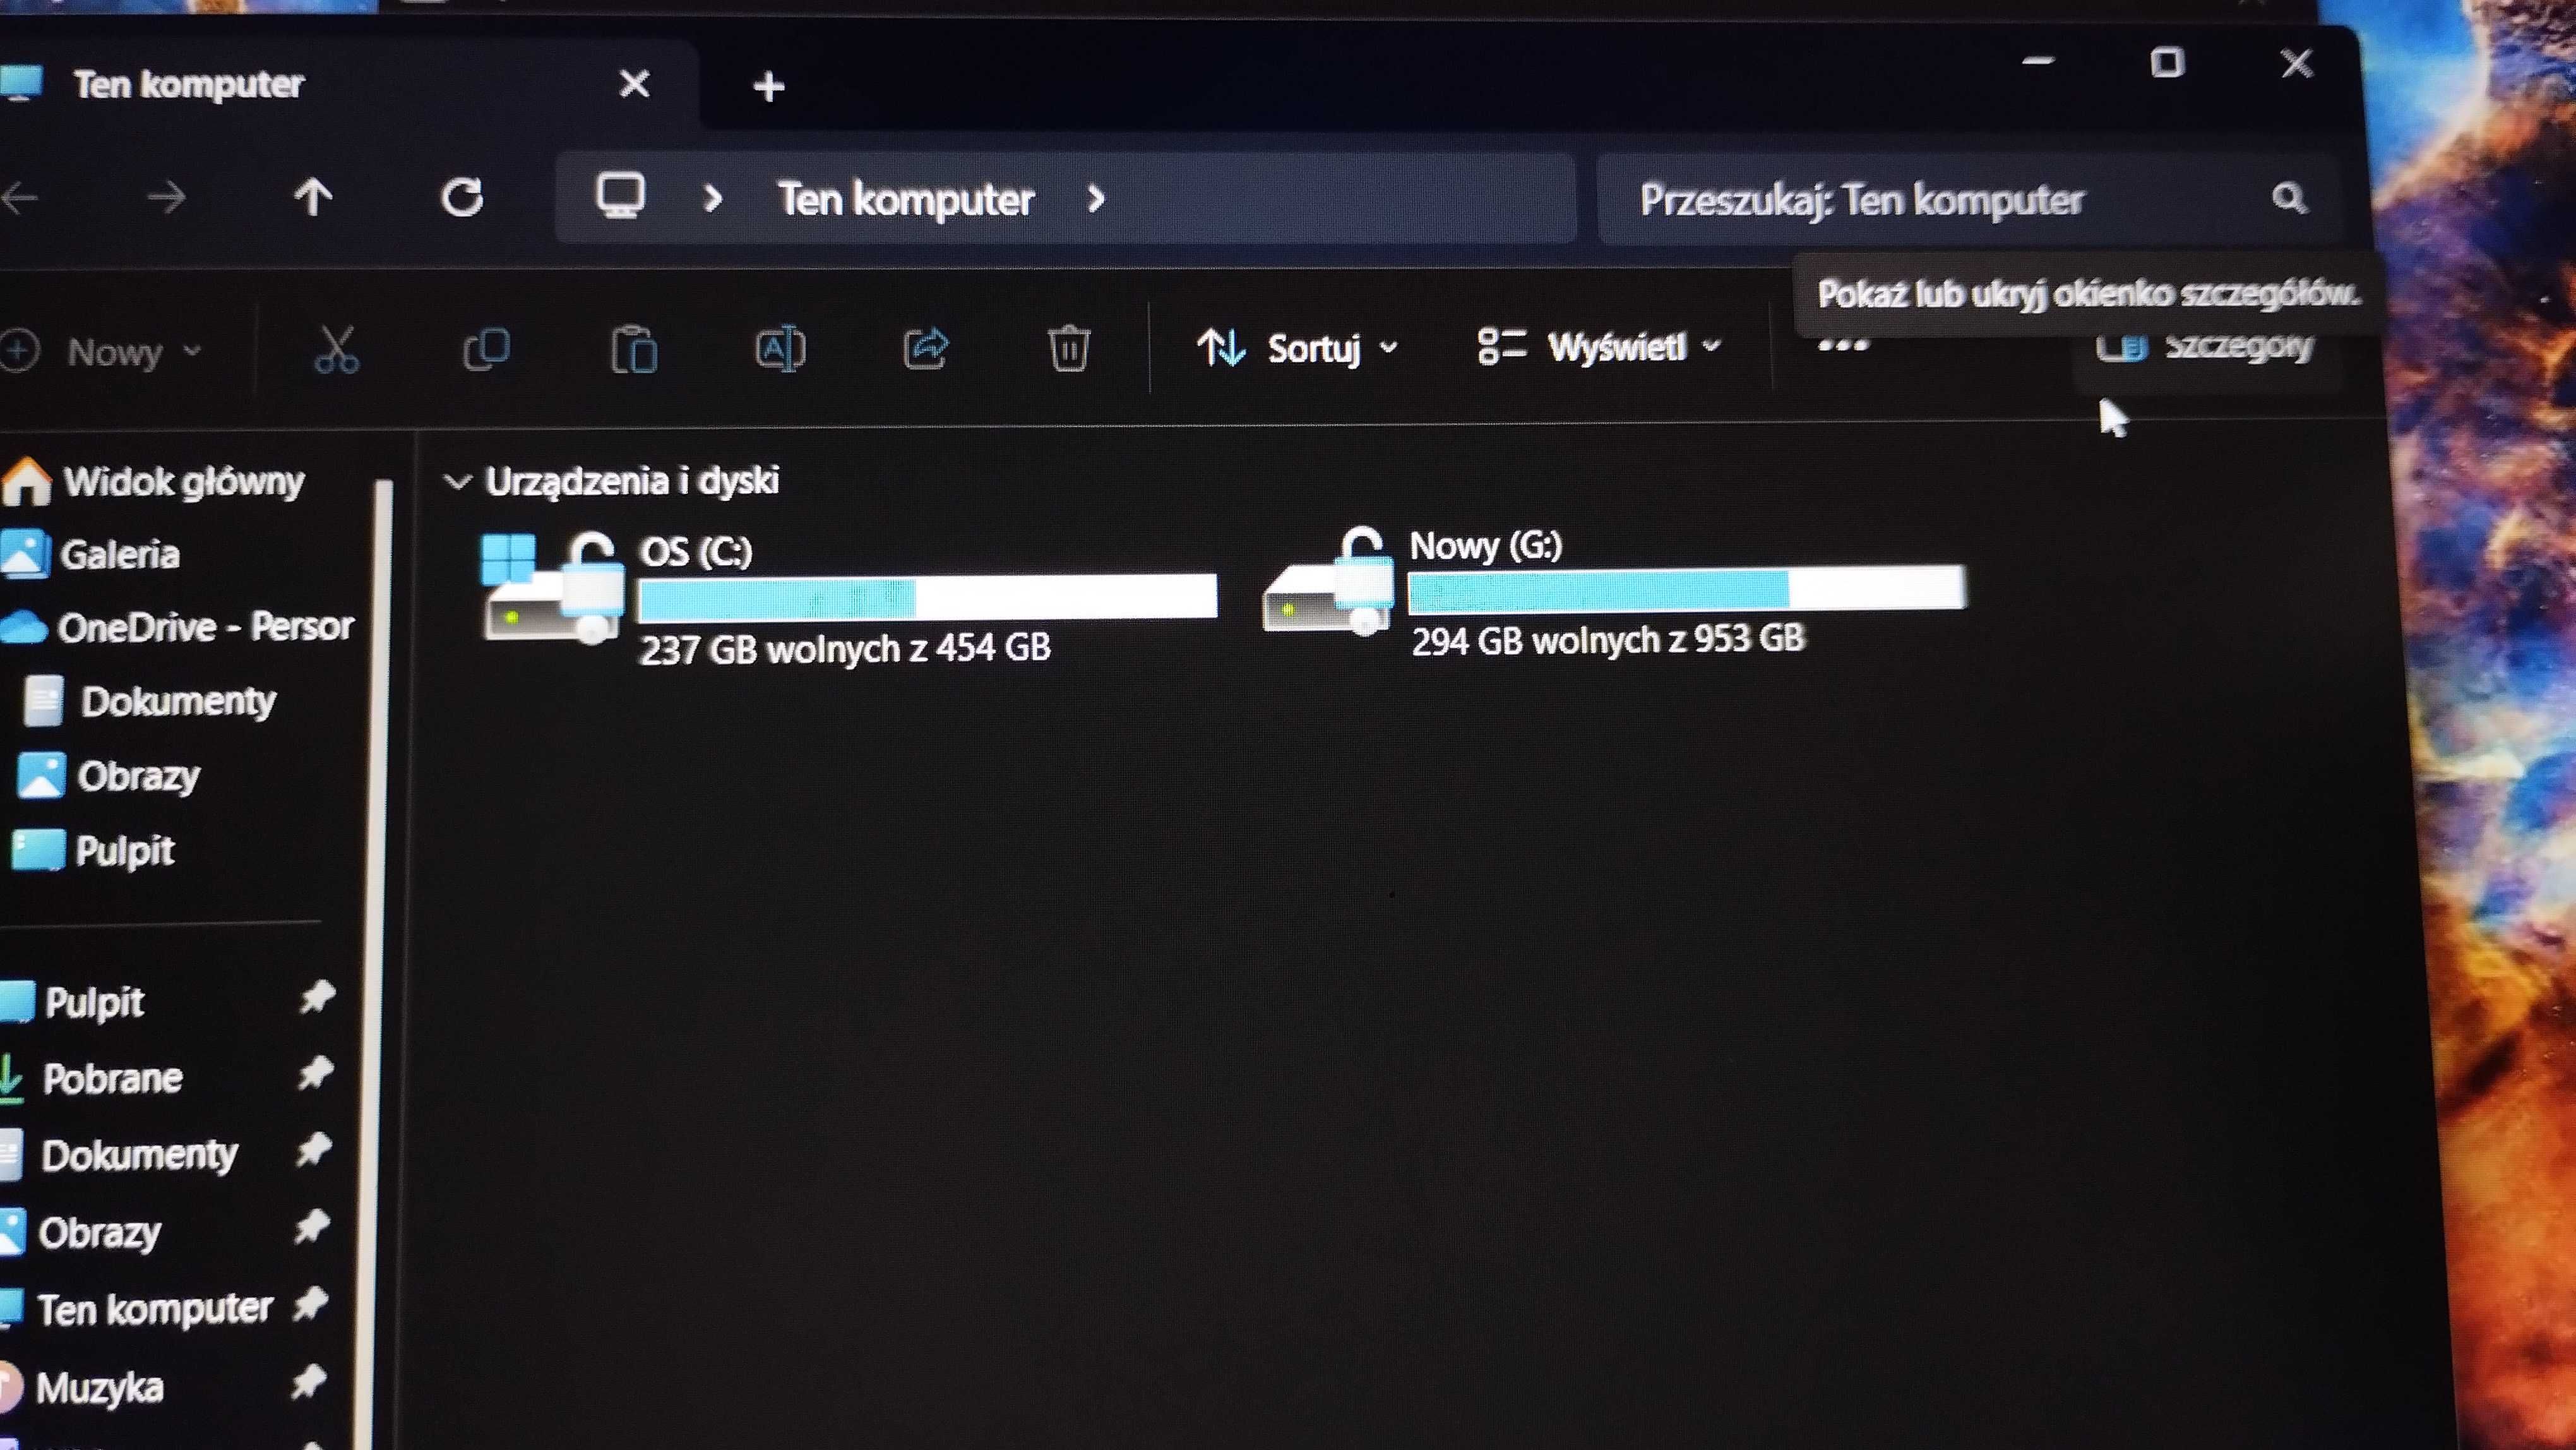Open the Nowy dropdown menu
This screenshot has height=1450, width=2576.
click(x=103, y=352)
